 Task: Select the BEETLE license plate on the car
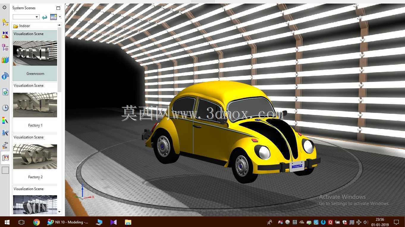(297, 166)
